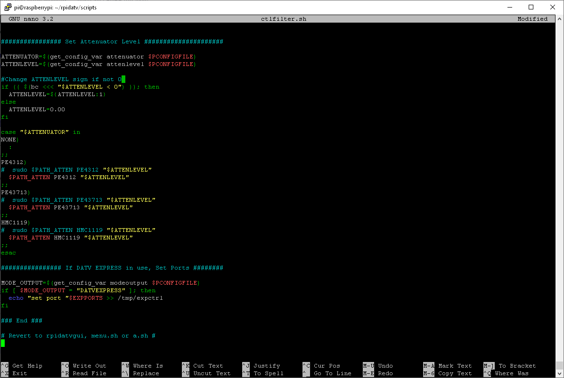Click the ATTENUATOR= assignment line
Viewport: 564px width, 378px height.
pyautogui.click(x=98, y=57)
